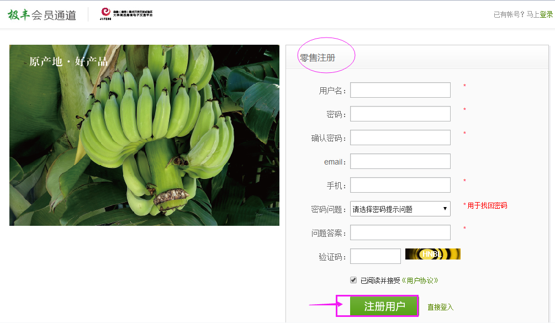Click the 注册用户 green button

tap(384, 306)
